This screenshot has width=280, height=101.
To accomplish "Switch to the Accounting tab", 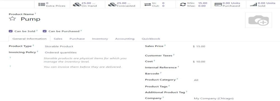I will click(x=125, y=39).
